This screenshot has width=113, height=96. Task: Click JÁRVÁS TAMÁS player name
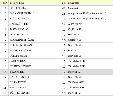coord(19,29)
